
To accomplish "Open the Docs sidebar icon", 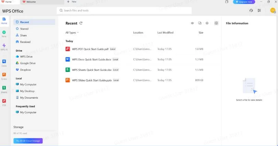I will point(4,63).
